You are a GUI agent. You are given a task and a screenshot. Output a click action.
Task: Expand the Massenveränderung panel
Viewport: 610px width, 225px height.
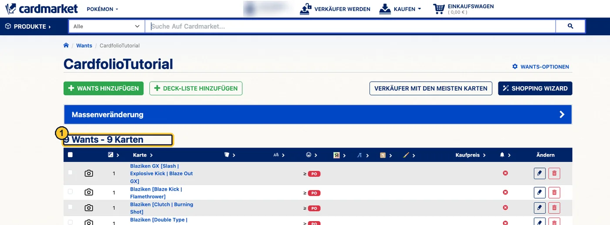318,115
